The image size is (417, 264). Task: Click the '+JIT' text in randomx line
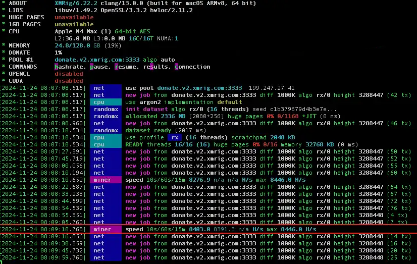tap(309, 116)
